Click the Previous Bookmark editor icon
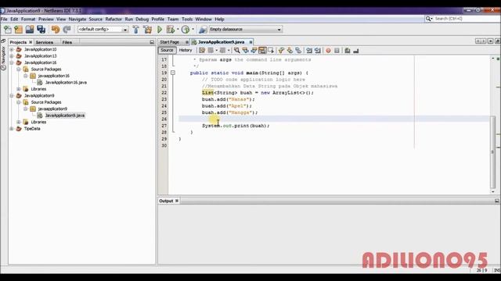The width and height of the screenshot is (501, 281). 281,50
